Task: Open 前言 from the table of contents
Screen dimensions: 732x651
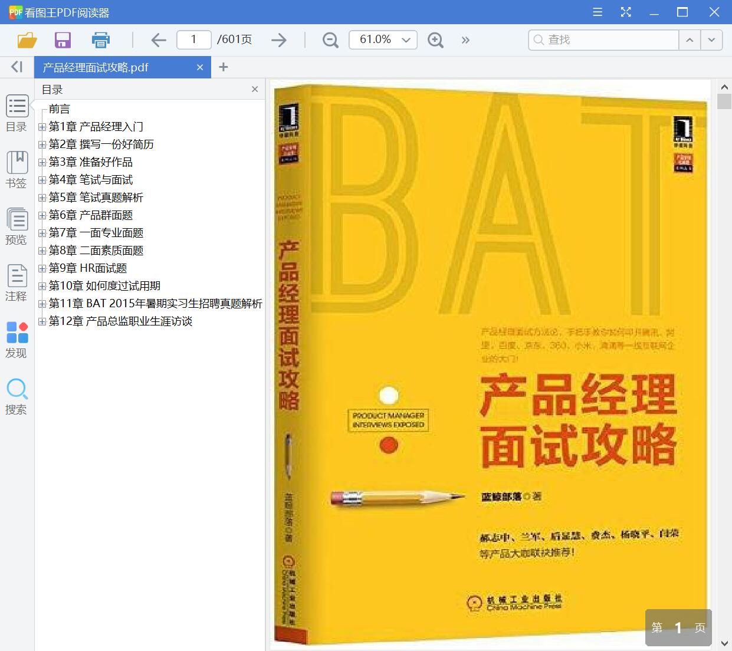Action: pos(61,108)
